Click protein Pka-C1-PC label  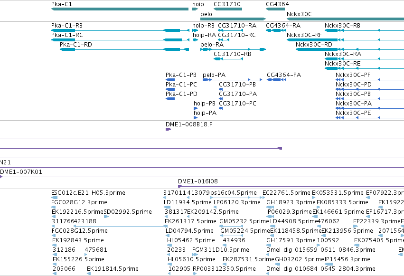(181, 85)
